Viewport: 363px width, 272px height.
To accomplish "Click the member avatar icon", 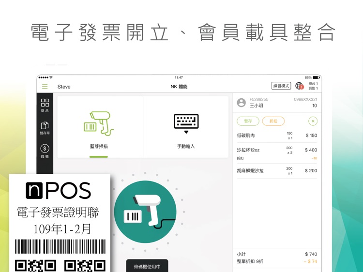I will click(x=241, y=102).
